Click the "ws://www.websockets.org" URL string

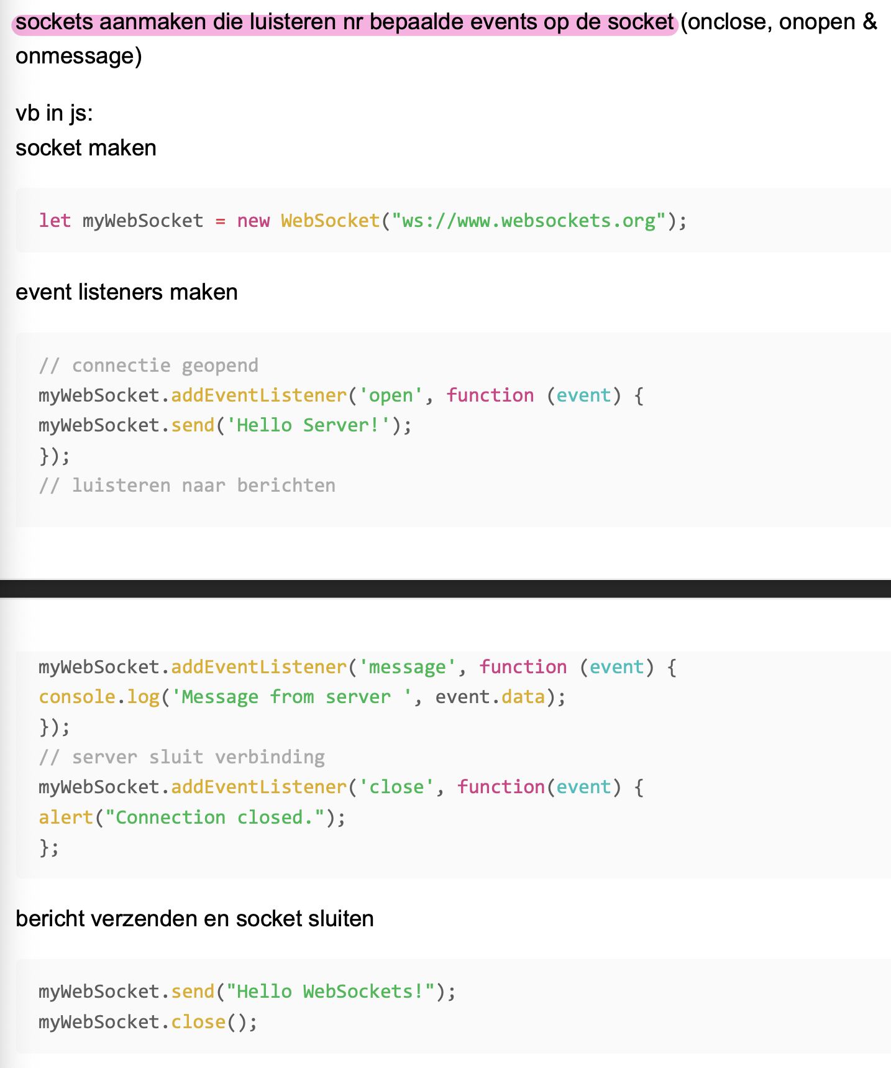click(x=529, y=221)
